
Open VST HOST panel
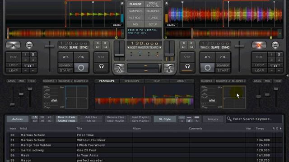pos(135,18)
